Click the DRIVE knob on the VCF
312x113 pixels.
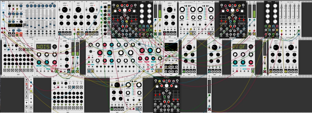coord(81,23)
